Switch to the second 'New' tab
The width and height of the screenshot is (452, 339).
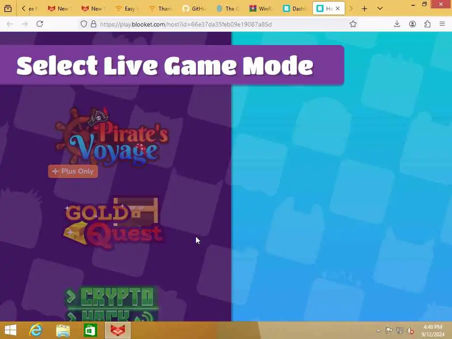[94, 9]
